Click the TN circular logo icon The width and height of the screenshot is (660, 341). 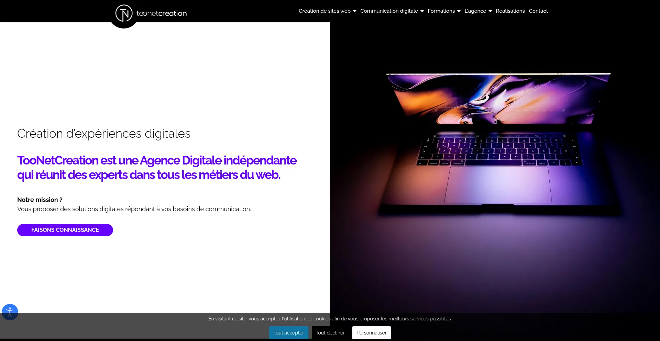(124, 13)
